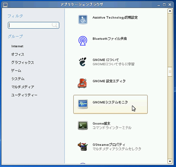The width and height of the screenshot is (176, 167).
Task: Open Assistive Technology wheelchair icon
Action: click(83, 19)
